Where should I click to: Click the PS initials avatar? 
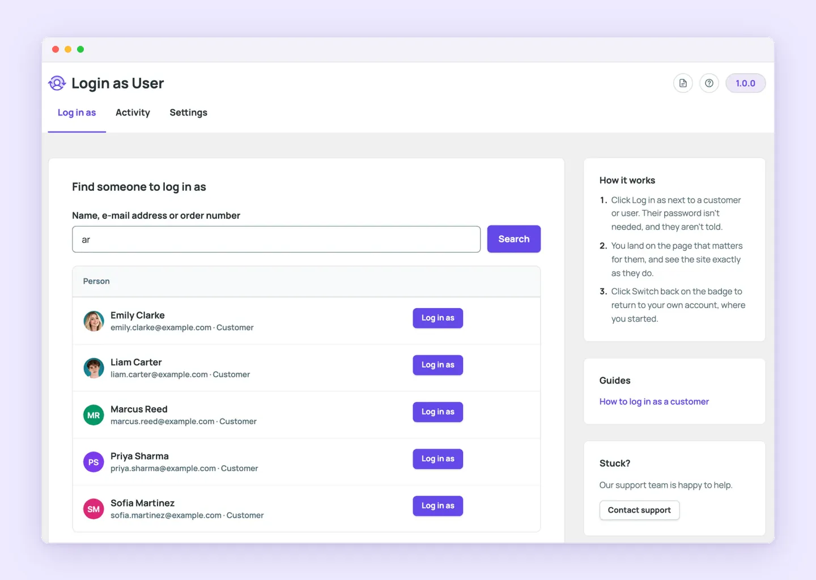coord(93,462)
